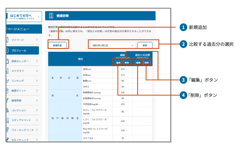Click 編集 under the 最新 column
The height and width of the screenshot is (149, 247).
point(118,63)
